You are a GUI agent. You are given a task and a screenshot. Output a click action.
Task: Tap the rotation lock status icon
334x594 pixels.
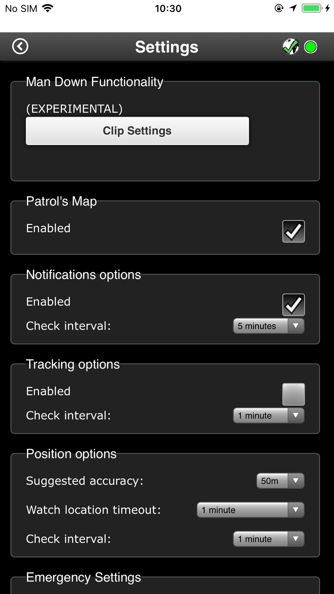pyautogui.click(x=279, y=8)
